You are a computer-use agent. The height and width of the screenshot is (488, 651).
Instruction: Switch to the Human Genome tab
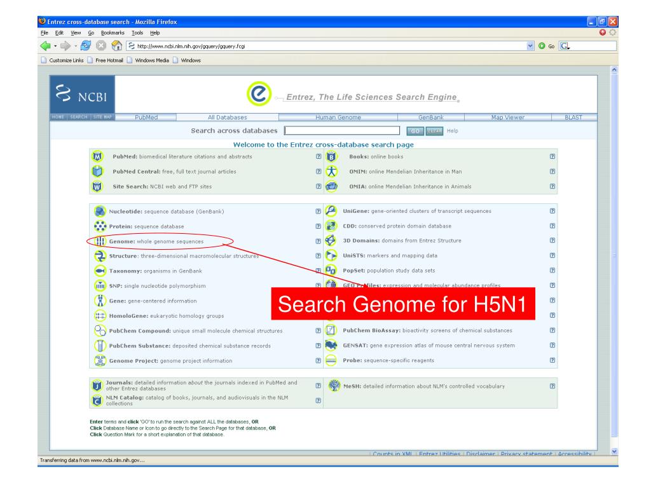tap(338, 118)
